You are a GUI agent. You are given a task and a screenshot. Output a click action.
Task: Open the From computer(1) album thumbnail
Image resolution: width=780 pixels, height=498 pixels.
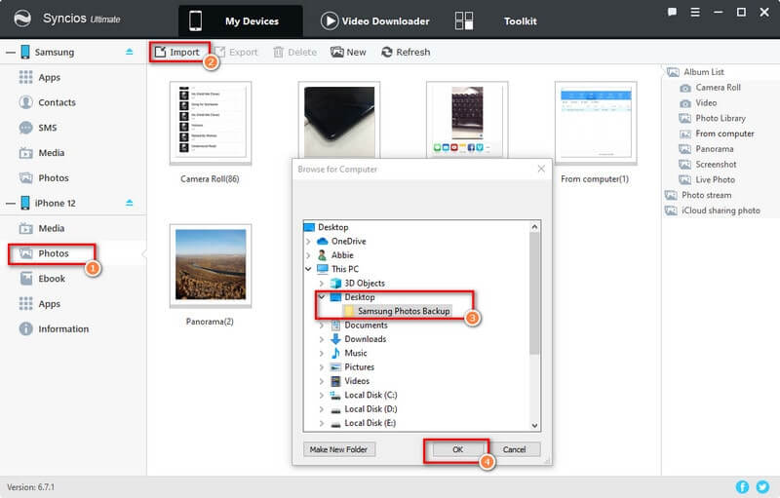(596, 123)
